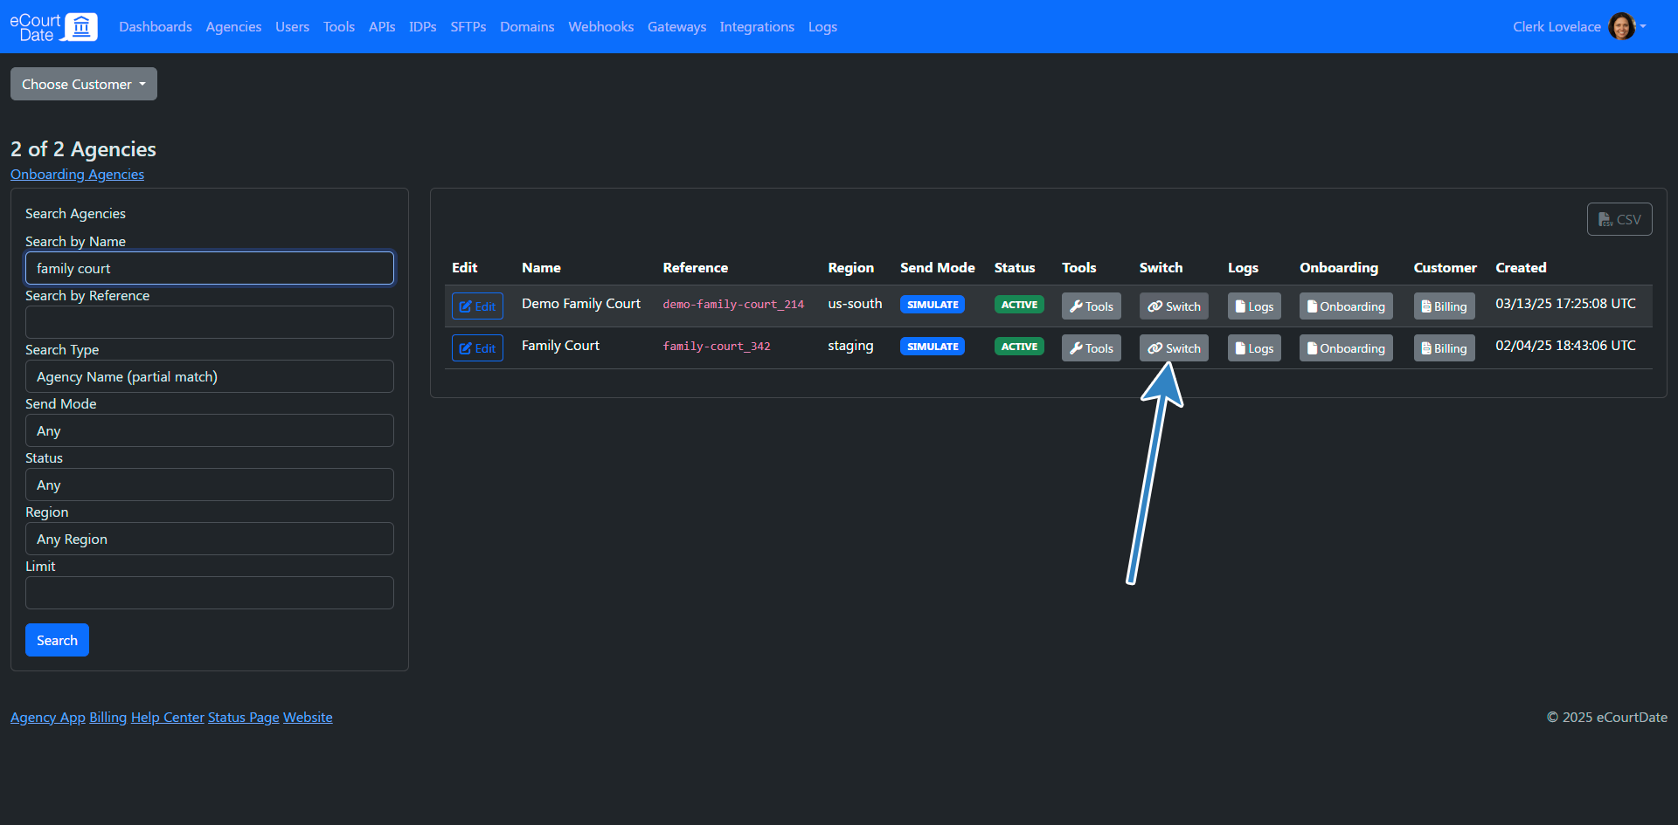
Task: Open Tools in top navigation
Action: [339, 27]
